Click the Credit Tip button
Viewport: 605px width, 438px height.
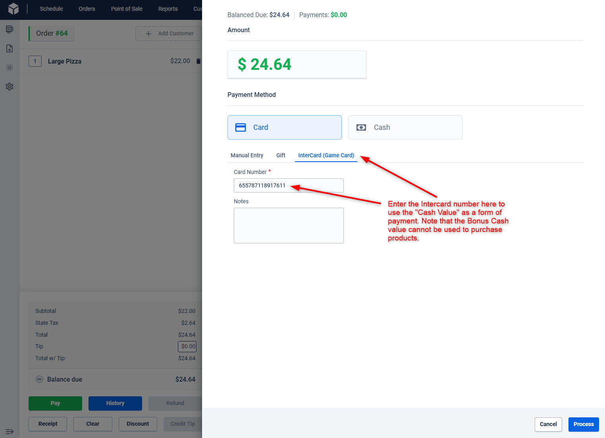pyautogui.click(x=183, y=424)
